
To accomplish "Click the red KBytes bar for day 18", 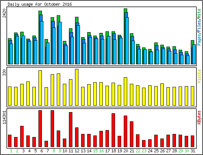I will (x=113, y=130).
